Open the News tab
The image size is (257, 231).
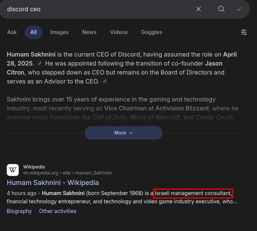pyautogui.click(x=89, y=32)
